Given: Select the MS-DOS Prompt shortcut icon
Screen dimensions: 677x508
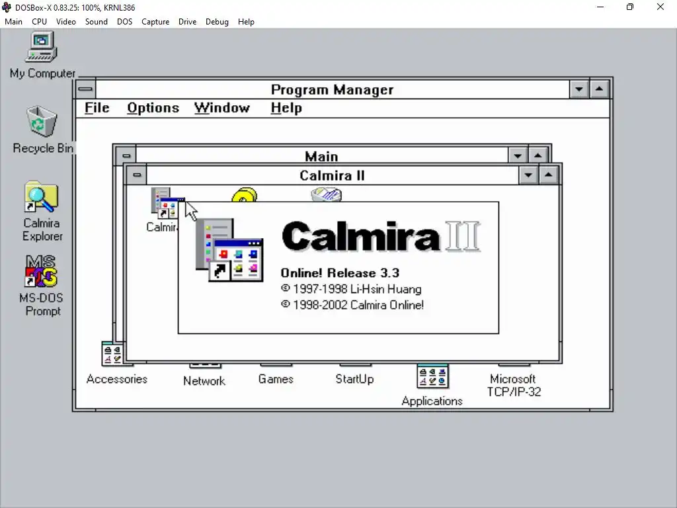Looking at the screenshot, I should (x=41, y=271).
